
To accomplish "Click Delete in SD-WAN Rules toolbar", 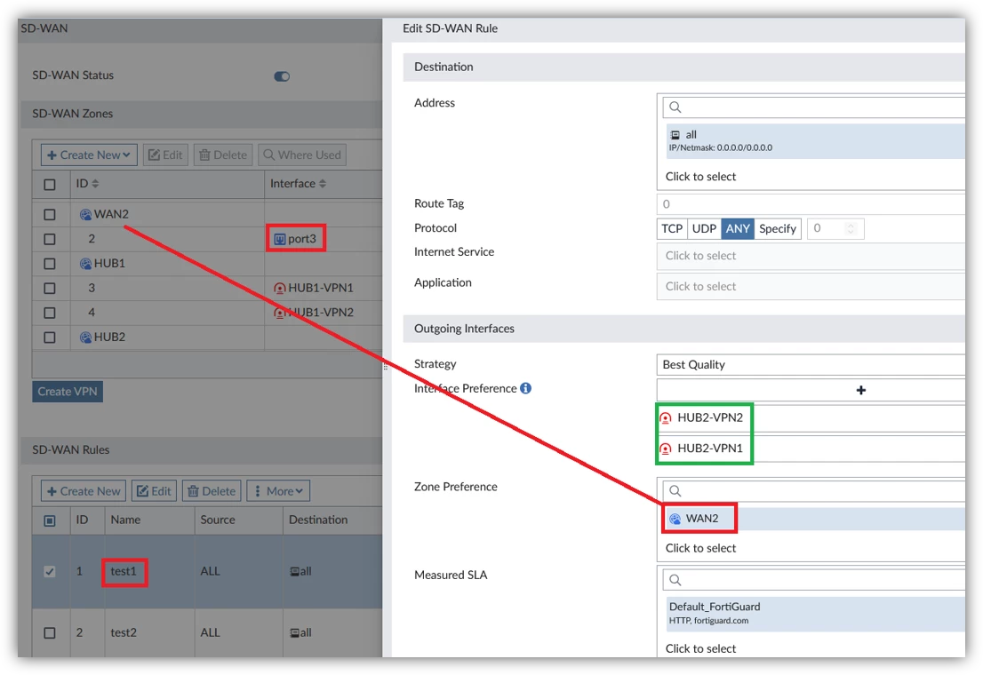I will (212, 491).
